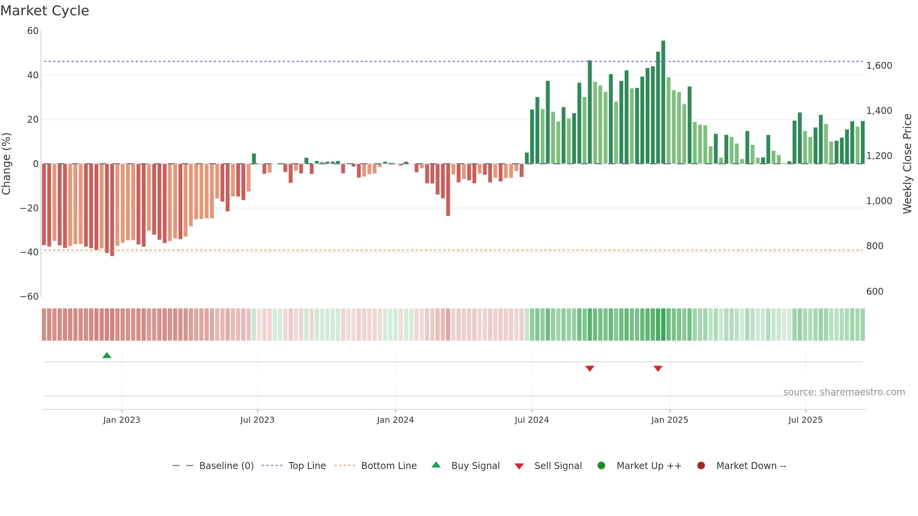The width and height of the screenshot is (918, 516).
Task: Click the first small green bar in Jul 2023
Action: (x=254, y=159)
